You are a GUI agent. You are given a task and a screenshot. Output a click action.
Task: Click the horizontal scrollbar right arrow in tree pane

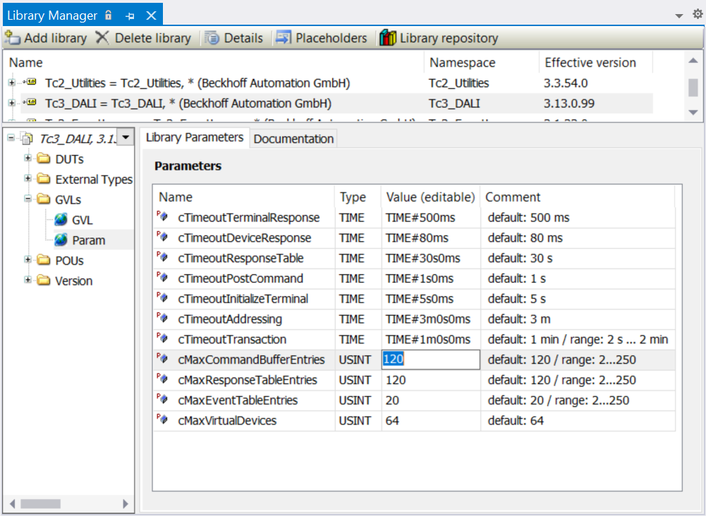pyautogui.click(x=126, y=504)
